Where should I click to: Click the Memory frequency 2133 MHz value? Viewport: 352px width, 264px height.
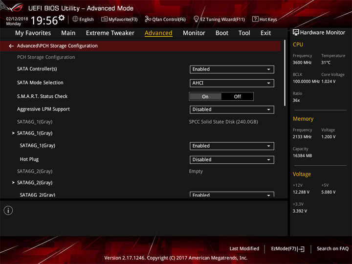point(302,137)
